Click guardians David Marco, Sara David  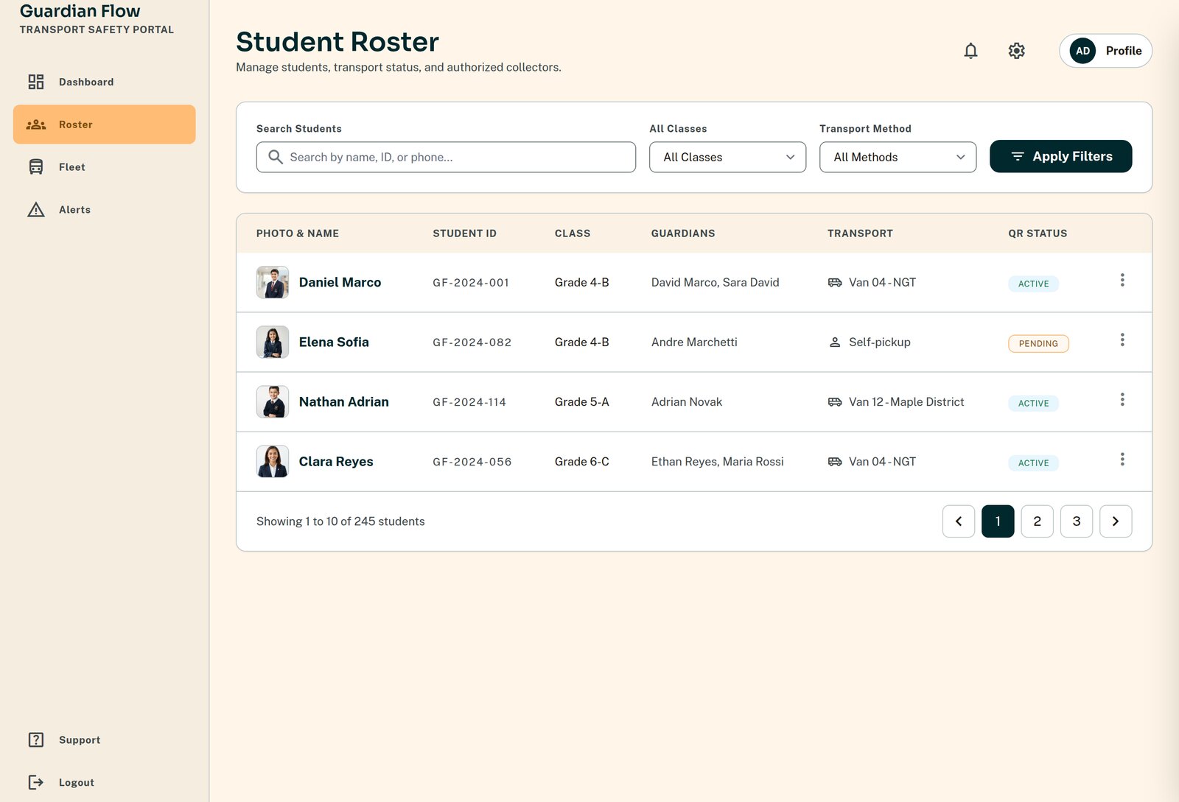(x=715, y=282)
